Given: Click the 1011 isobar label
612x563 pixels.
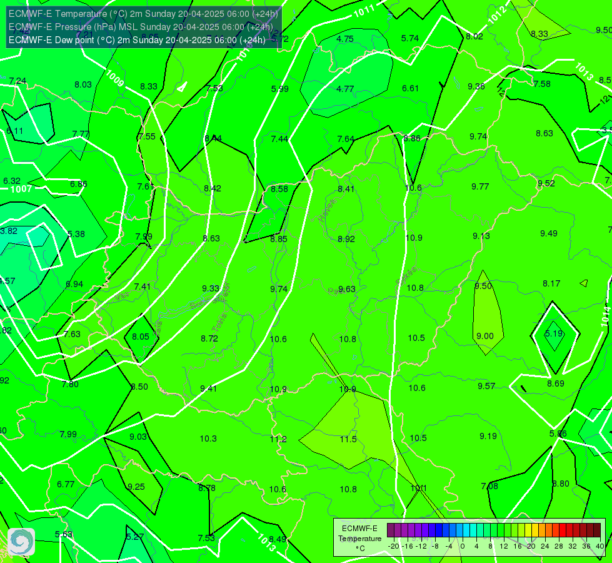Looking at the screenshot, I should (364, 11).
